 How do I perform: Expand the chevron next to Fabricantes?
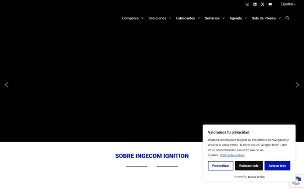point(199,18)
